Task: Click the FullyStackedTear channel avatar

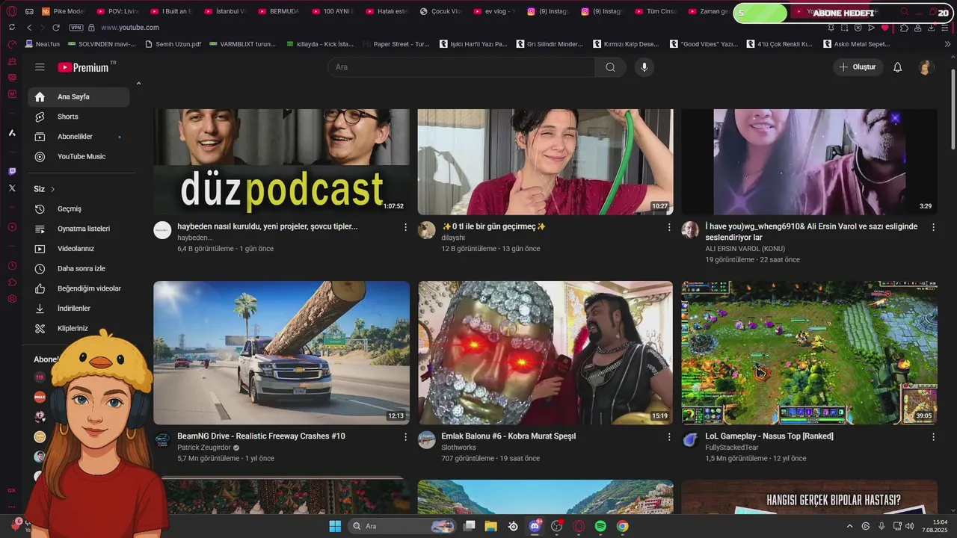Action: coord(690,439)
